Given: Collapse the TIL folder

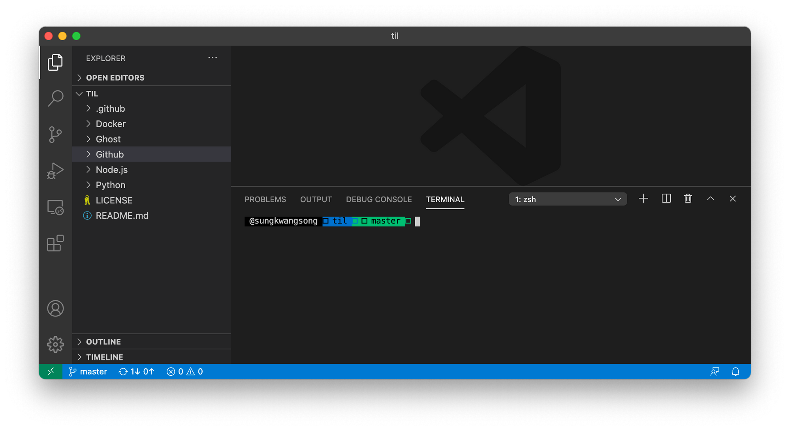Looking at the screenshot, I should [92, 94].
